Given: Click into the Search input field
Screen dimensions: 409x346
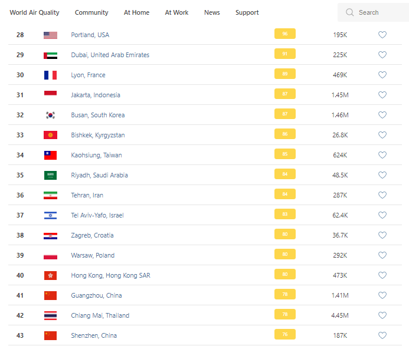Looking at the screenshot, I should click(x=378, y=12).
